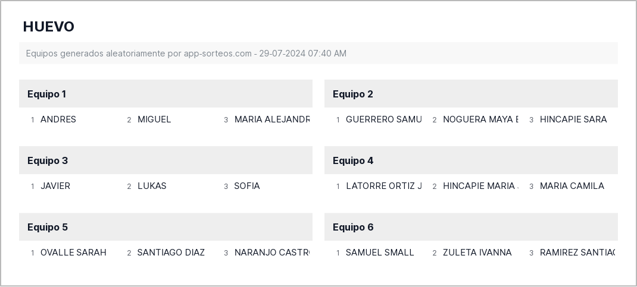
Task: Select HINCAPIE SARA in Equipo 2
Action: (573, 119)
